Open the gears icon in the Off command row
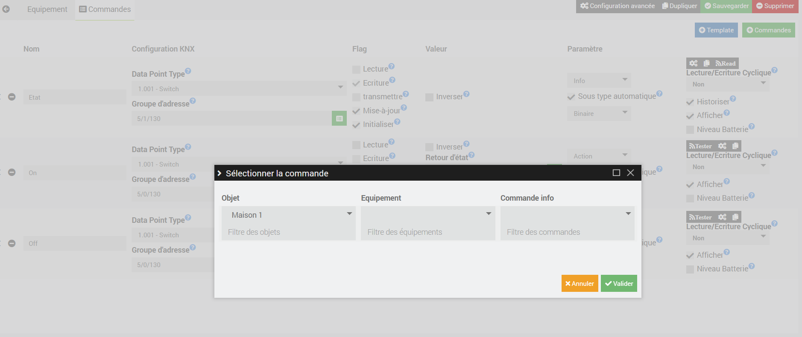Viewport: 802px width, 337px height. (x=722, y=217)
